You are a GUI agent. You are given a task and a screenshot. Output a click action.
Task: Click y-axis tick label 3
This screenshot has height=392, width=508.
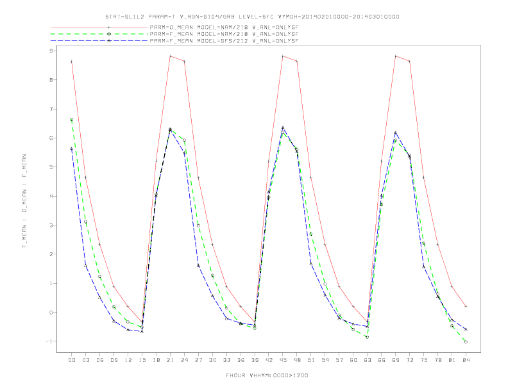(51, 225)
